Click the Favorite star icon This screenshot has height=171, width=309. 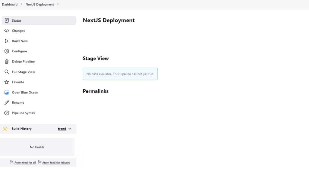tap(7, 82)
